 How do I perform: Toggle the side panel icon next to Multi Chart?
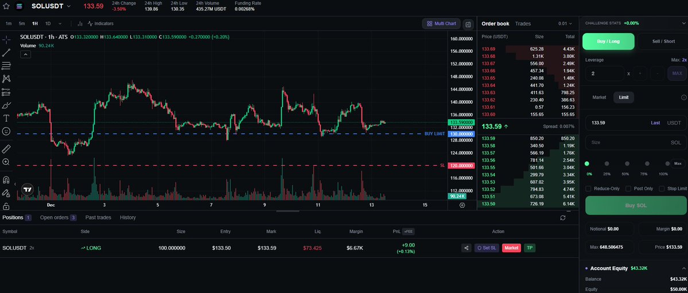[468, 24]
